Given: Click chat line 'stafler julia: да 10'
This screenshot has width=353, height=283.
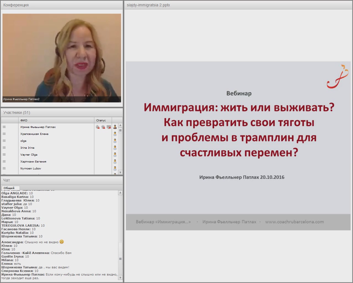Looking at the screenshot, I should pyautogui.click(x=17, y=204).
